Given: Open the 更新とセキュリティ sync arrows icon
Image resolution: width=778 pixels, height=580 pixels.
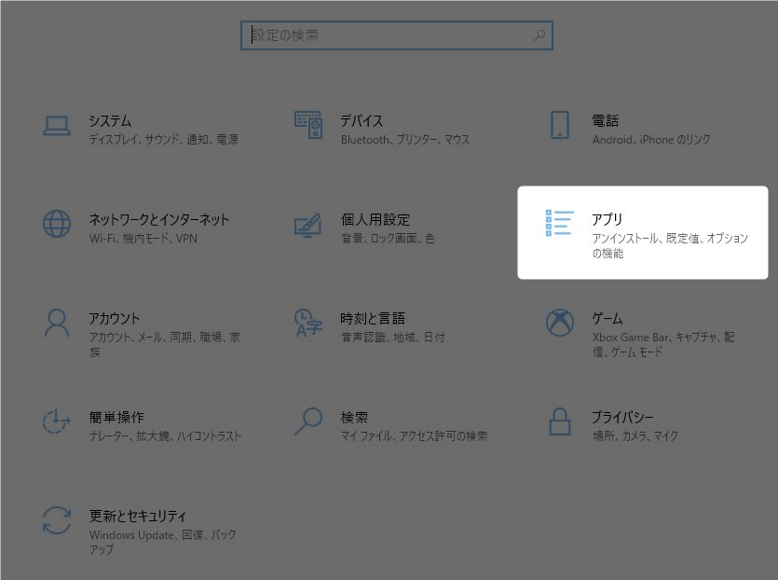Looking at the screenshot, I should 57,520.
